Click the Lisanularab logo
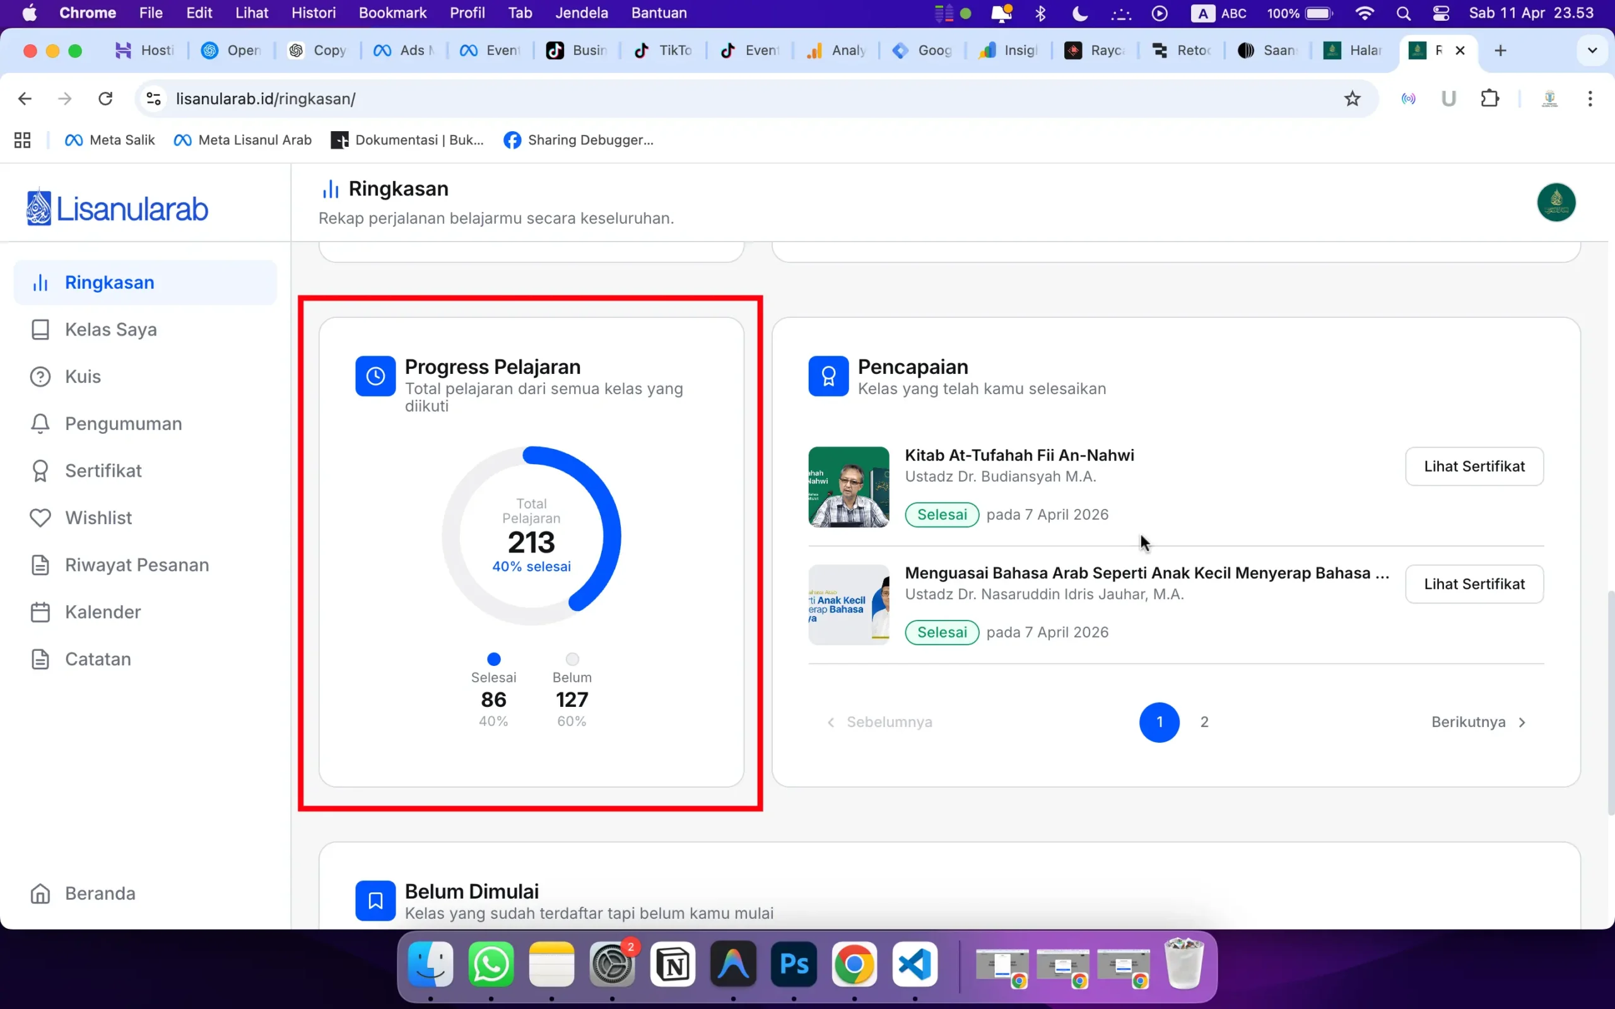The height and width of the screenshot is (1009, 1615). 115,207
